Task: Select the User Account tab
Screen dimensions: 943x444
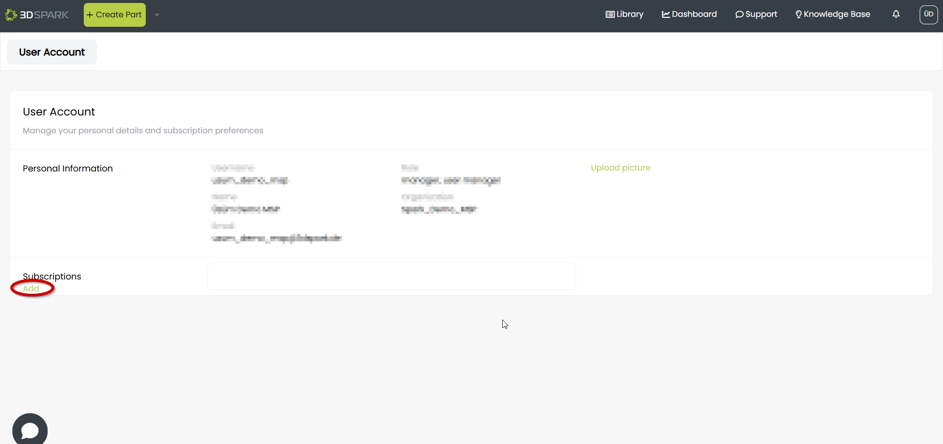Action: coord(52,52)
